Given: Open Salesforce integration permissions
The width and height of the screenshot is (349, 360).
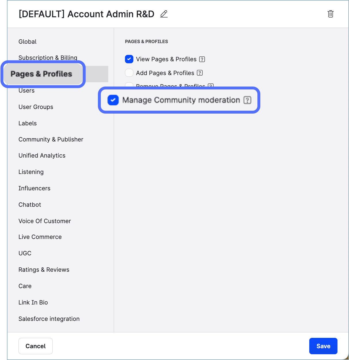Looking at the screenshot, I should [49, 319].
